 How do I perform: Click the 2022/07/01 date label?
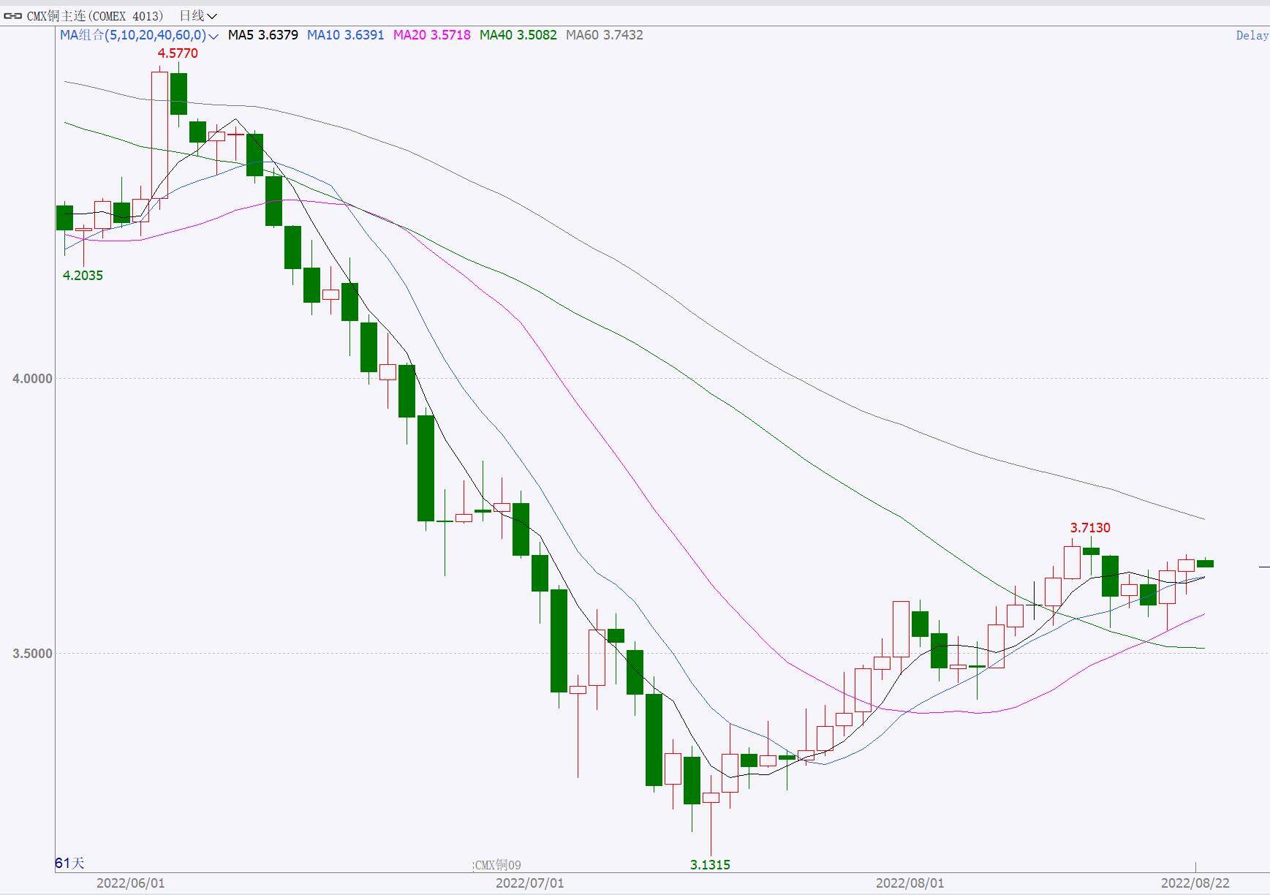pos(530,883)
